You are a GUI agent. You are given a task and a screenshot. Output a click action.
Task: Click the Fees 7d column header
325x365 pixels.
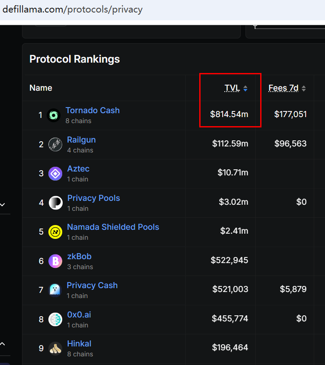click(284, 88)
